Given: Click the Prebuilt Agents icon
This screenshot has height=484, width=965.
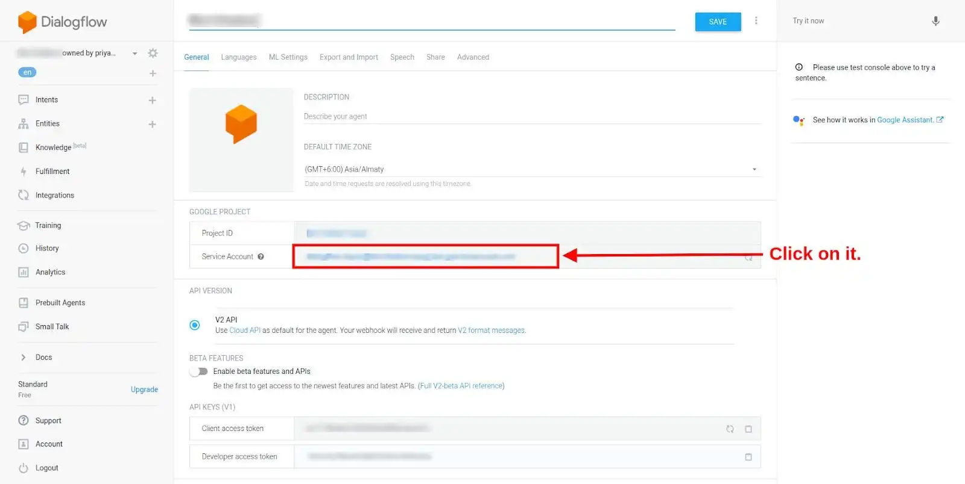Looking at the screenshot, I should pos(24,303).
